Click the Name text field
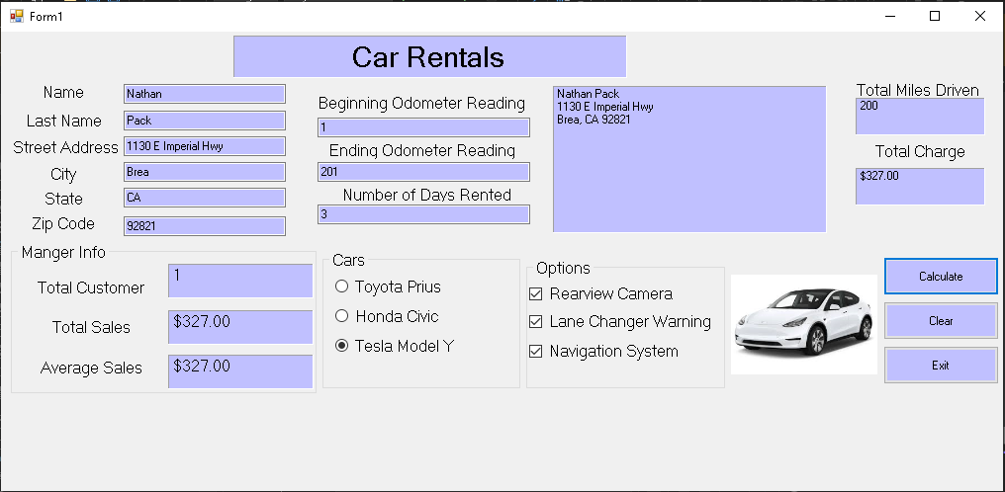The image size is (1005, 492). point(204,94)
